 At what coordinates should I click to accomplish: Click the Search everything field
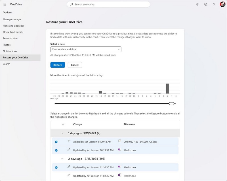pos(109,4)
